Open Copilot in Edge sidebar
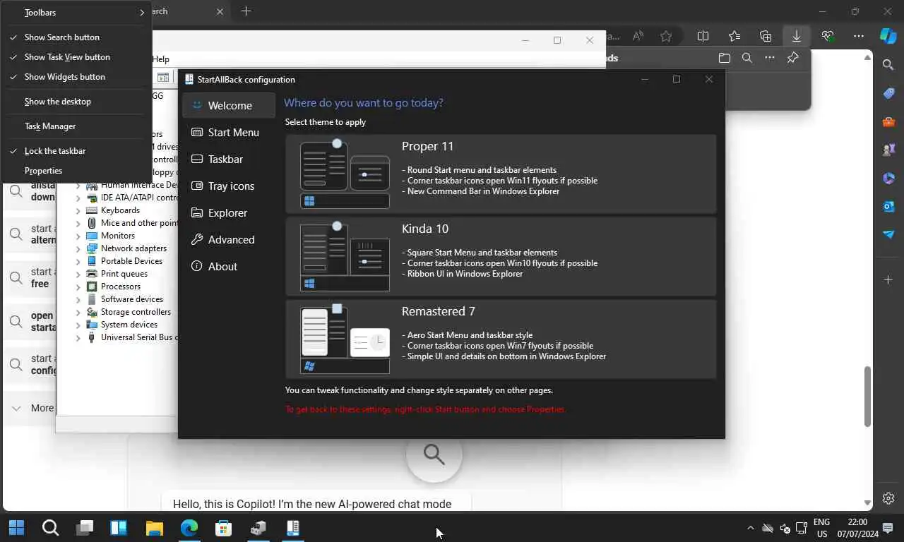Image resolution: width=904 pixels, height=542 pixels. tap(888, 35)
